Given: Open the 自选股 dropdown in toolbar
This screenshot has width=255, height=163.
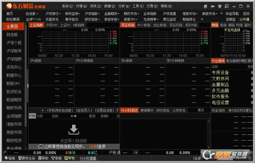Looking at the screenshot, I should 32,14.
